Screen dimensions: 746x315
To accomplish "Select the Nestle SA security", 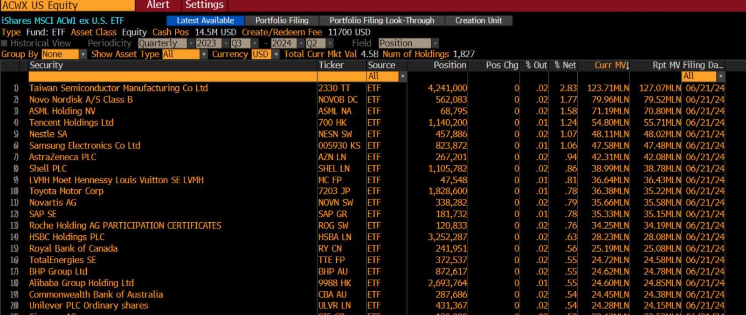I will (48, 134).
